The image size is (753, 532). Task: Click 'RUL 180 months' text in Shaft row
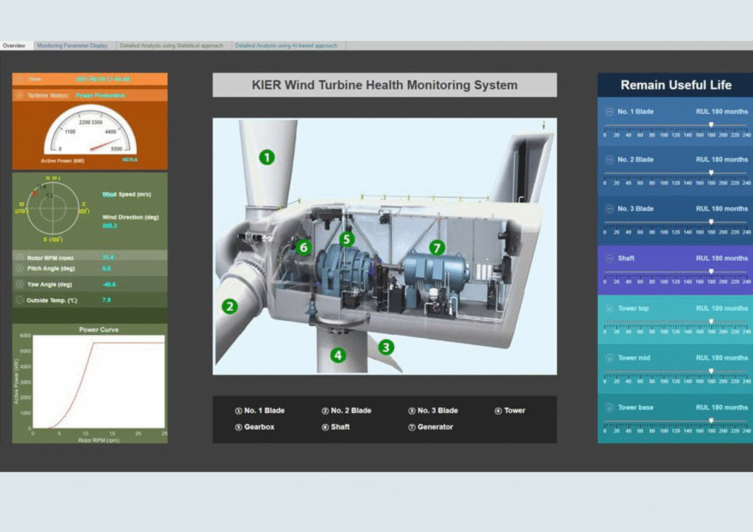point(722,258)
